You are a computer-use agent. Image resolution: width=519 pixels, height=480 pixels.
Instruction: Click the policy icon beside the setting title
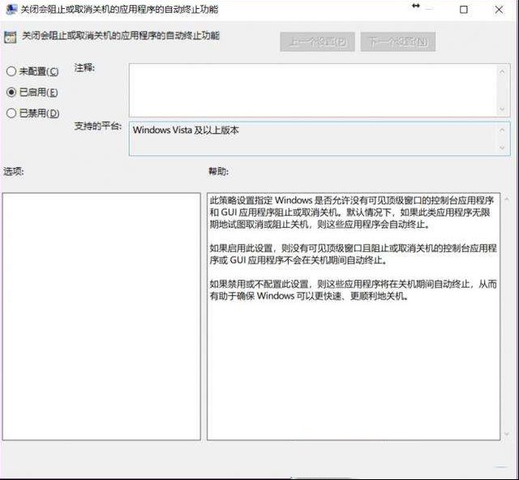[x=10, y=37]
